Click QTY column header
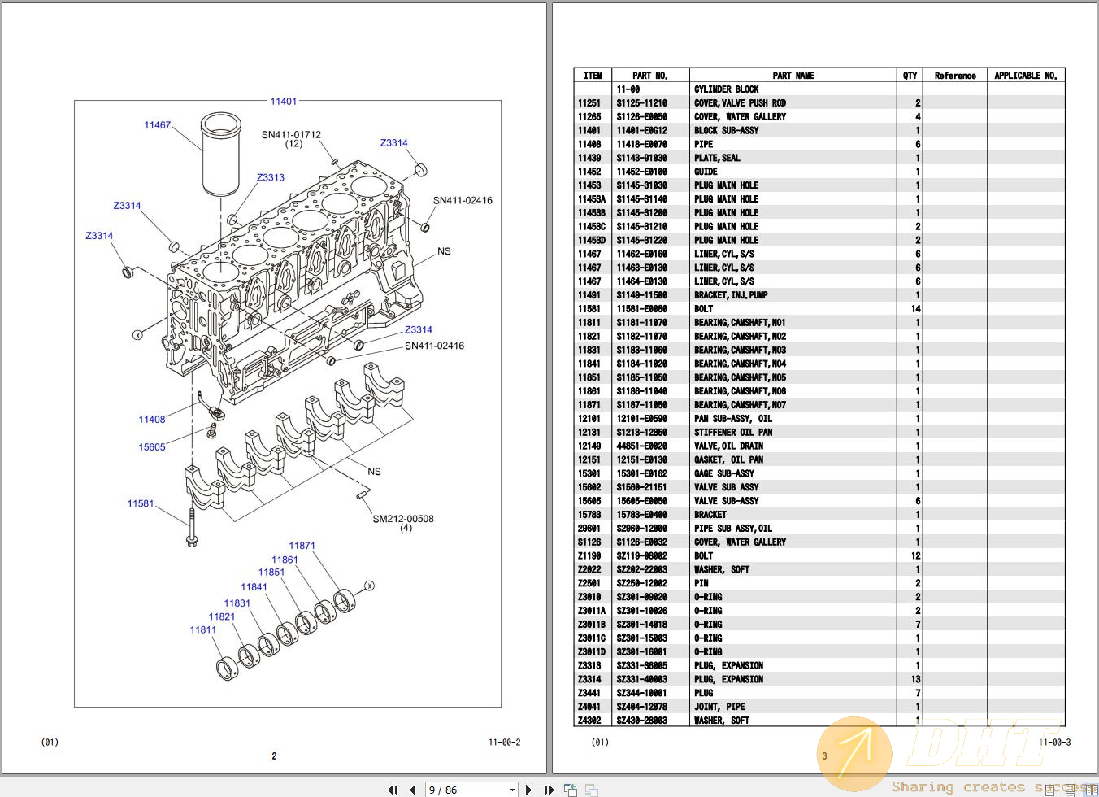 (910, 76)
